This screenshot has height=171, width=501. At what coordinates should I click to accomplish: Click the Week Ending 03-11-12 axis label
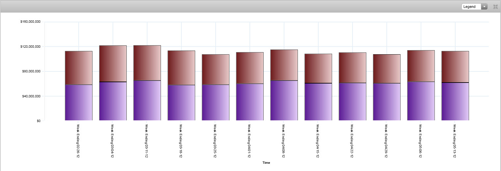coord(146,141)
